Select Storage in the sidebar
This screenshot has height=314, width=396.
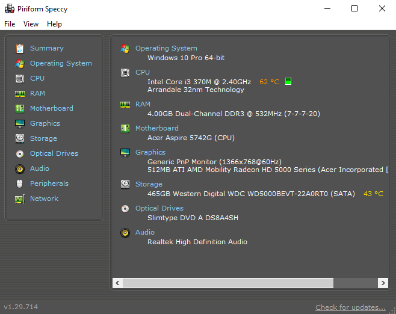click(x=43, y=138)
